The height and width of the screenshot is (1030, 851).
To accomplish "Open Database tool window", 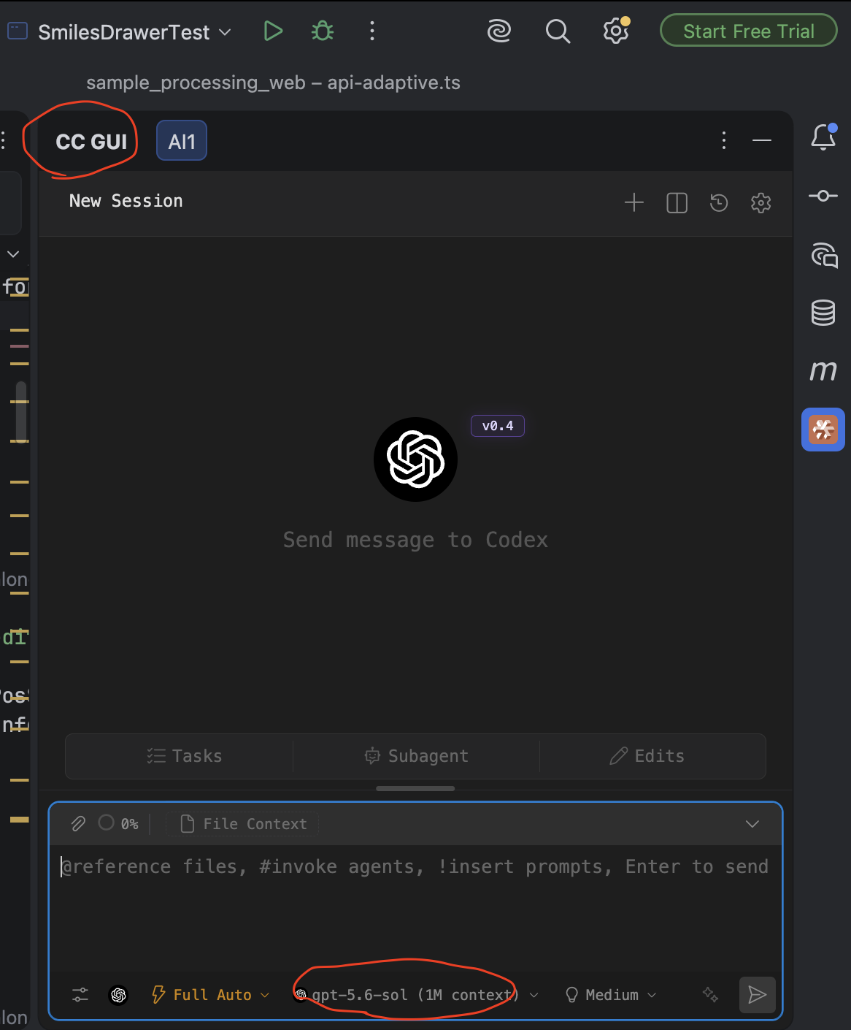I will pos(823,313).
